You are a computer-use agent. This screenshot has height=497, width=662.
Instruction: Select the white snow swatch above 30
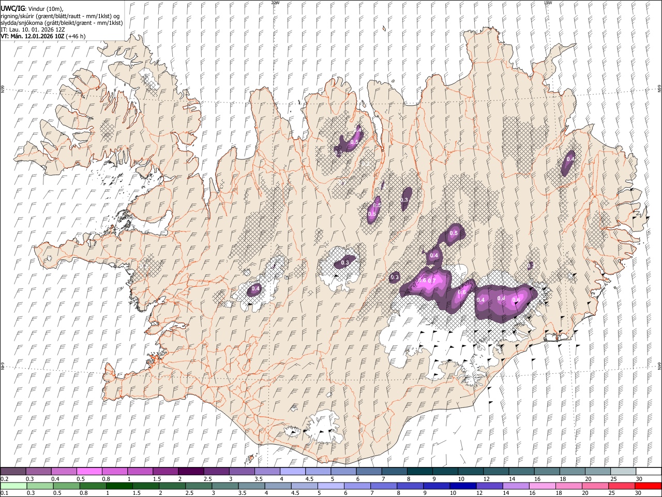[x=649, y=472]
